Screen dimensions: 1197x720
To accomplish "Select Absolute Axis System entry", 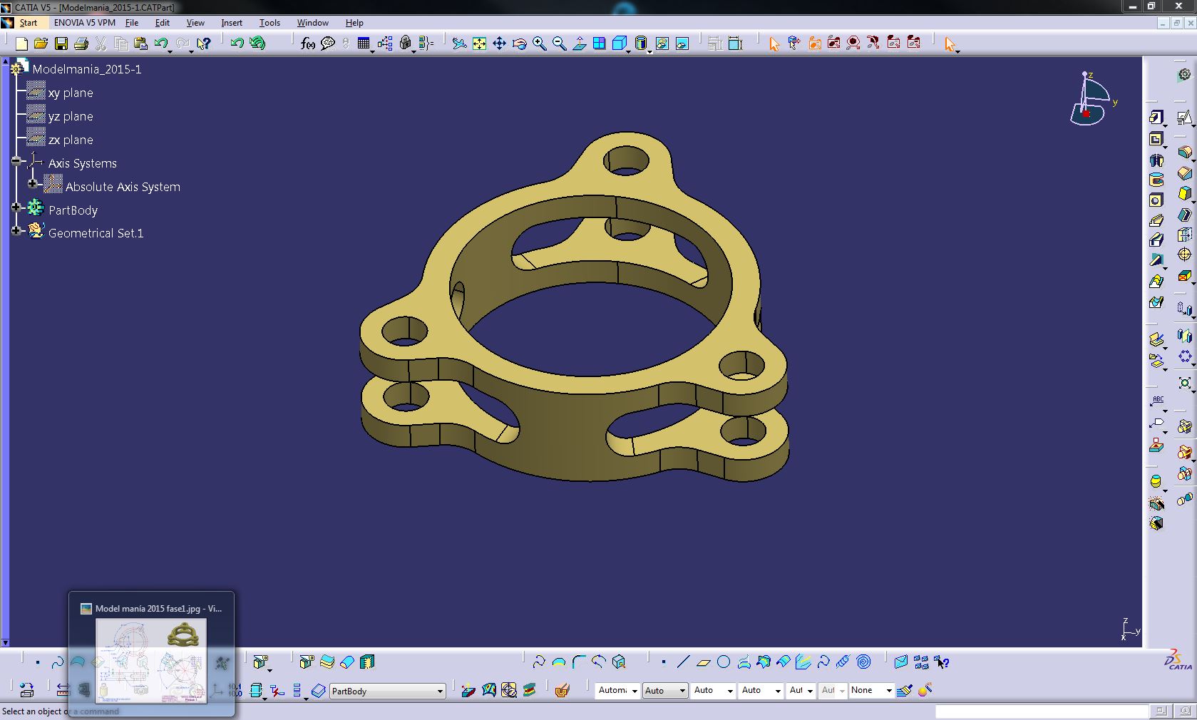I will click(123, 187).
